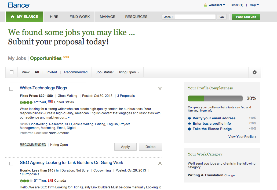This screenshot has width=277, height=190.
Task: Filter view to Invited jobs
Action: (52, 72)
